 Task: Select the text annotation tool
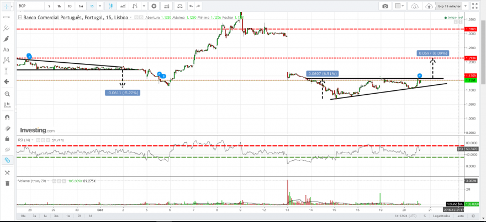pos(6,50)
